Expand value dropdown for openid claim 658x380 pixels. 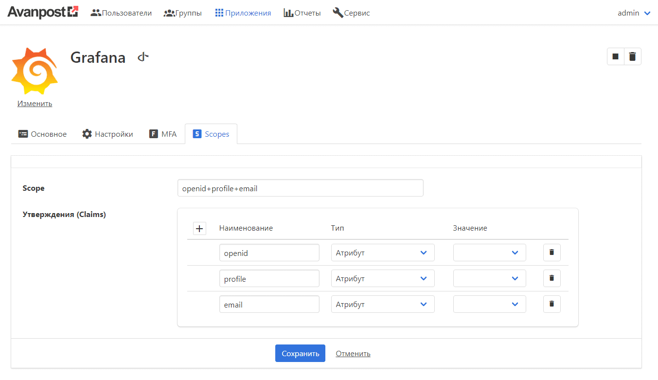489,253
